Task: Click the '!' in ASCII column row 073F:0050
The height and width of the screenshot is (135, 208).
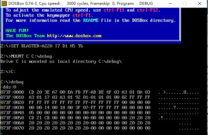Action: (x=162, y=118)
